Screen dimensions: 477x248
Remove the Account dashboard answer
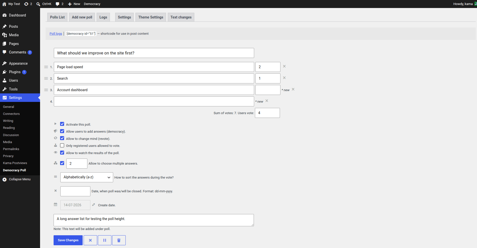tap(293, 89)
